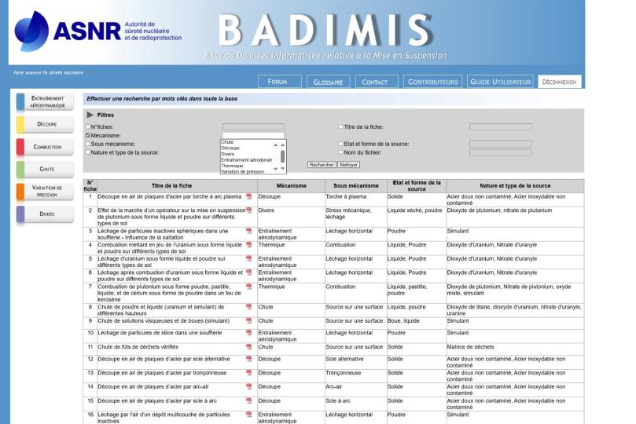Select Divers in mechanism dropdown list
The width and height of the screenshot is (636, 424).
[x=227, y=154]
